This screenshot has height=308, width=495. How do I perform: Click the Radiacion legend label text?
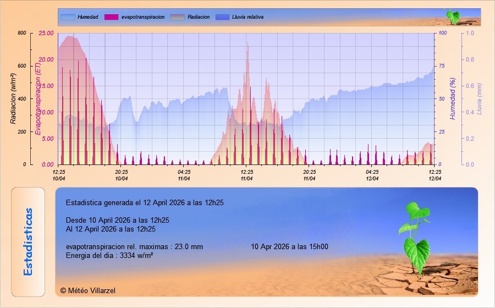point(198,17)
